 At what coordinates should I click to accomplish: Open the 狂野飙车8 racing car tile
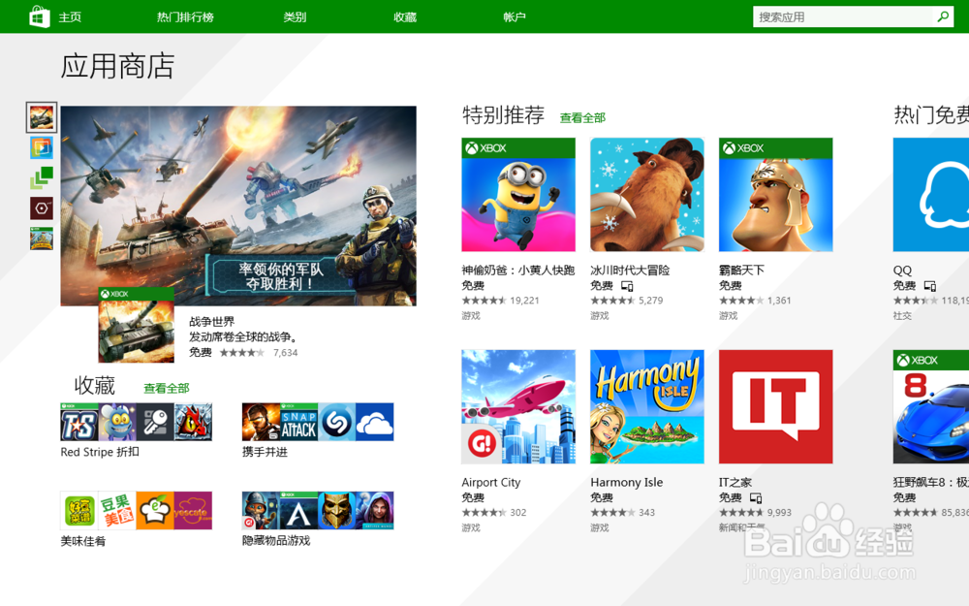coord(930,407)
